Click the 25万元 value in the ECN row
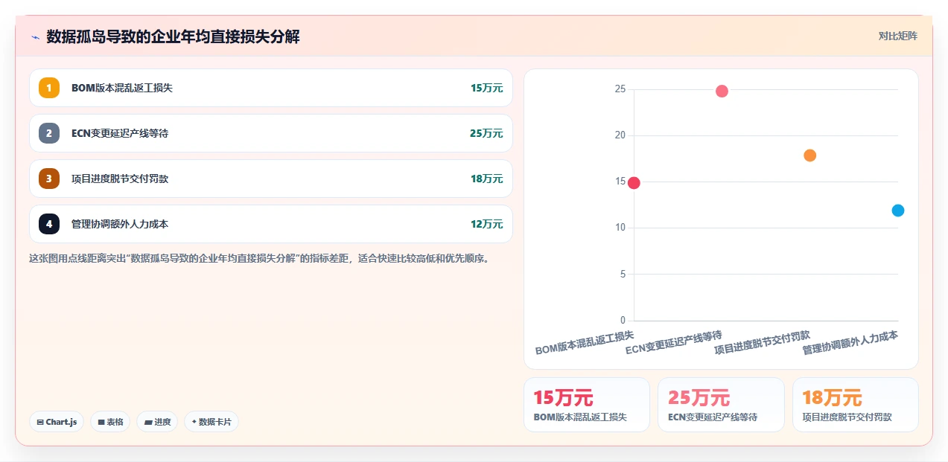 pos(486,133)
